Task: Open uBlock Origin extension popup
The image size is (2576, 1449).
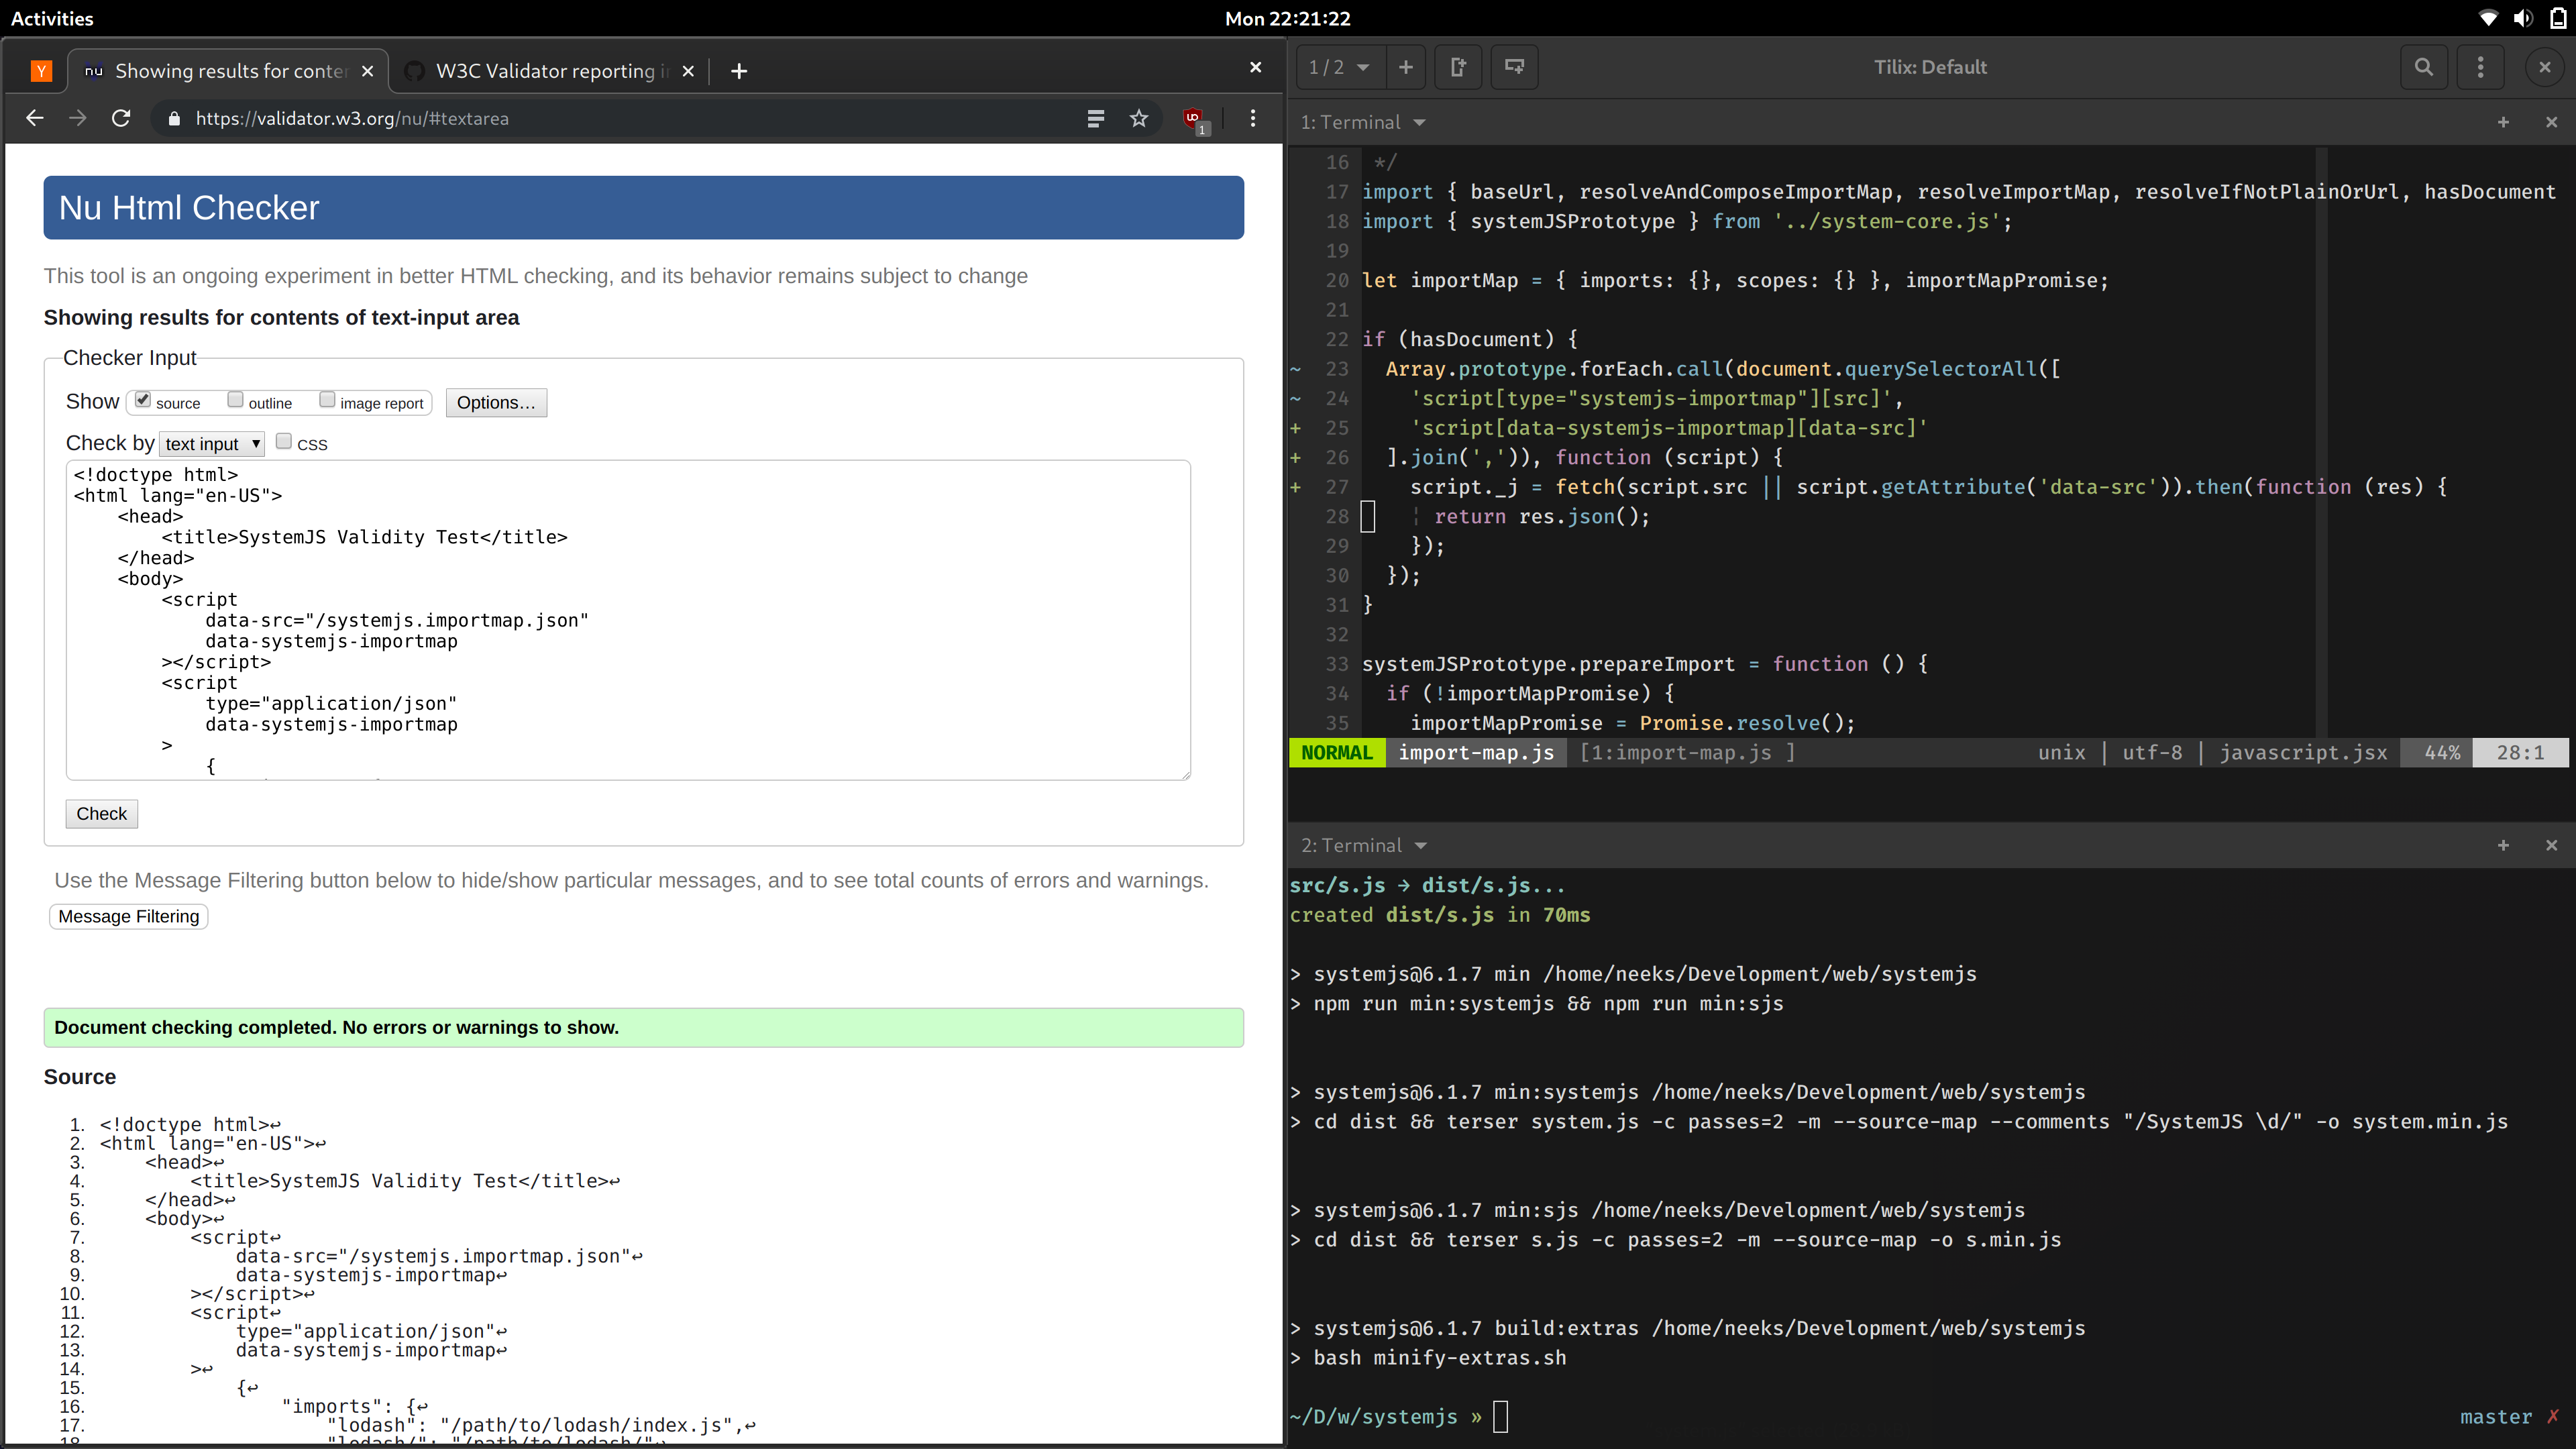Action: tap(1194, 118)
